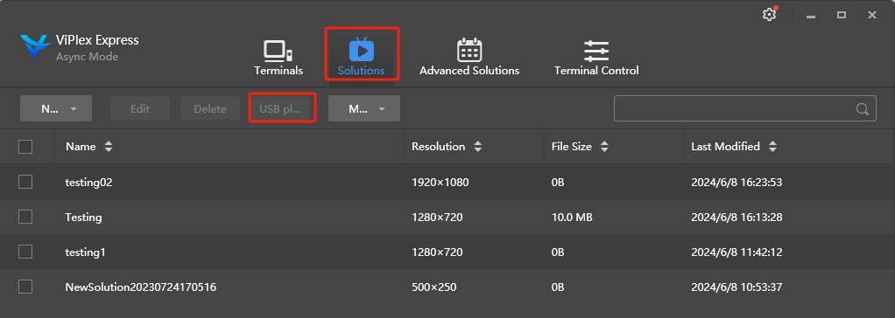Screen dimensions: 895x318
Task: Check the NewSolution20230724170516 row checkbox
Action: (x=25, y=286)
